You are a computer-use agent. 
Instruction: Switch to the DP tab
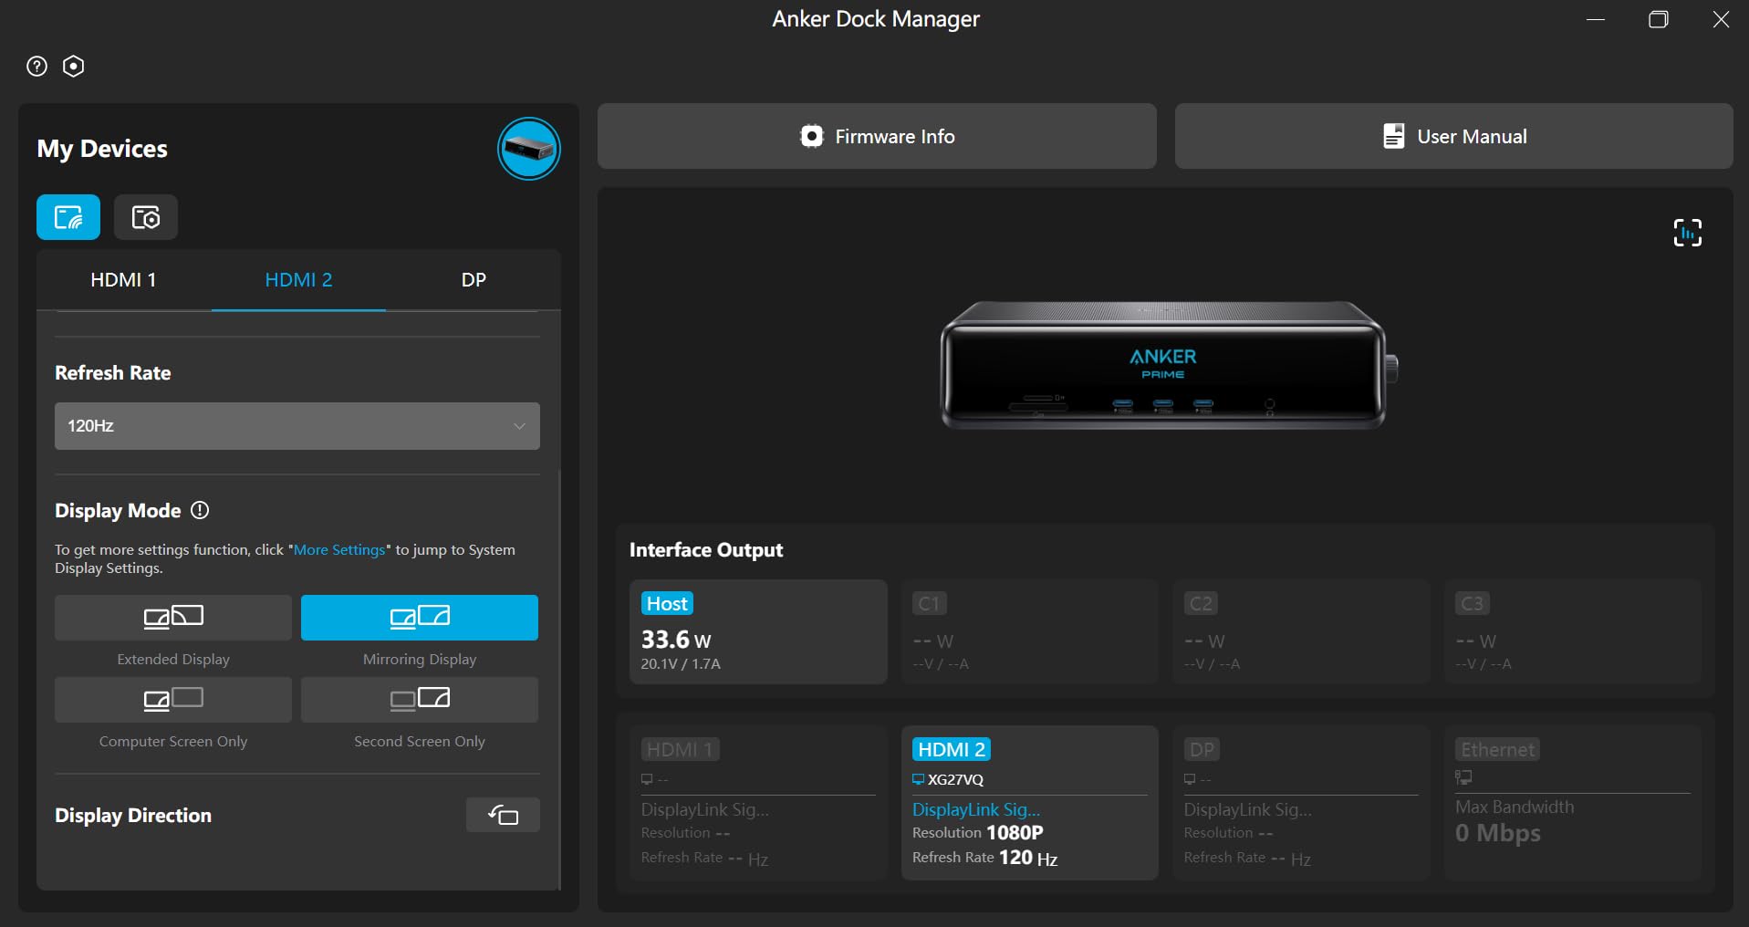coord(474,280)
